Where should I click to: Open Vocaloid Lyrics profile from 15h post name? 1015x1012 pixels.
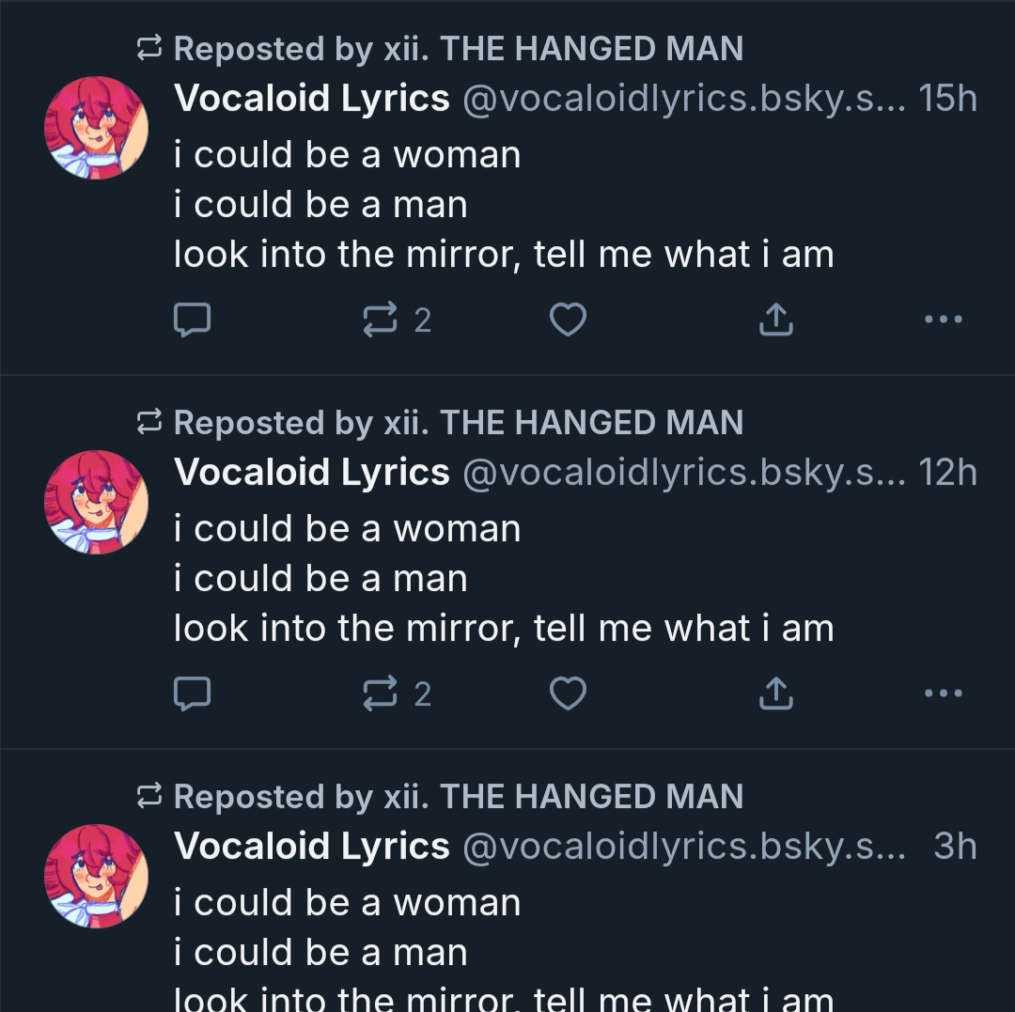pyautogui.click(x=312, y=98)
